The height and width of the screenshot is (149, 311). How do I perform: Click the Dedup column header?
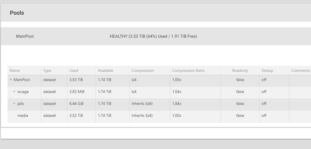(x=267, y=70)
